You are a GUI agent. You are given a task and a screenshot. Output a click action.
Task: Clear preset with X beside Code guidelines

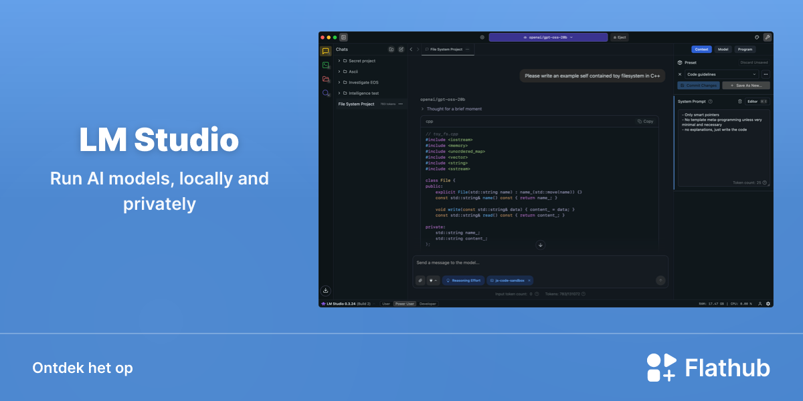point(680,74)
